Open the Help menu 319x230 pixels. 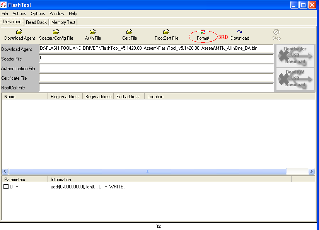point(73,13)
